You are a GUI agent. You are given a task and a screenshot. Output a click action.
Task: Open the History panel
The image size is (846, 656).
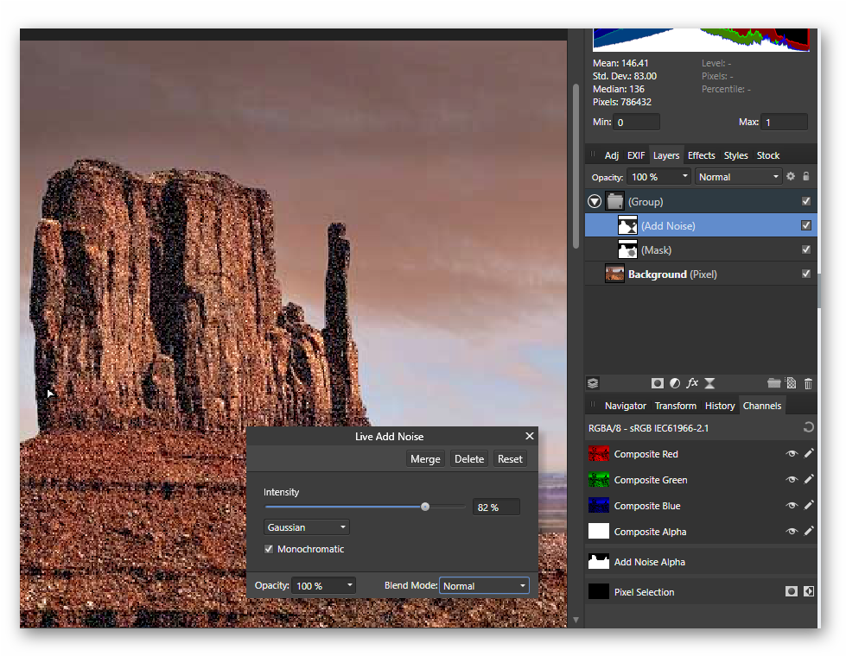[x=720, y=405]
